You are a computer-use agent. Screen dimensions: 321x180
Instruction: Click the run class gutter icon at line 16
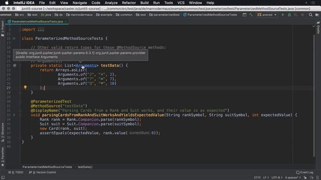(14, 38)
